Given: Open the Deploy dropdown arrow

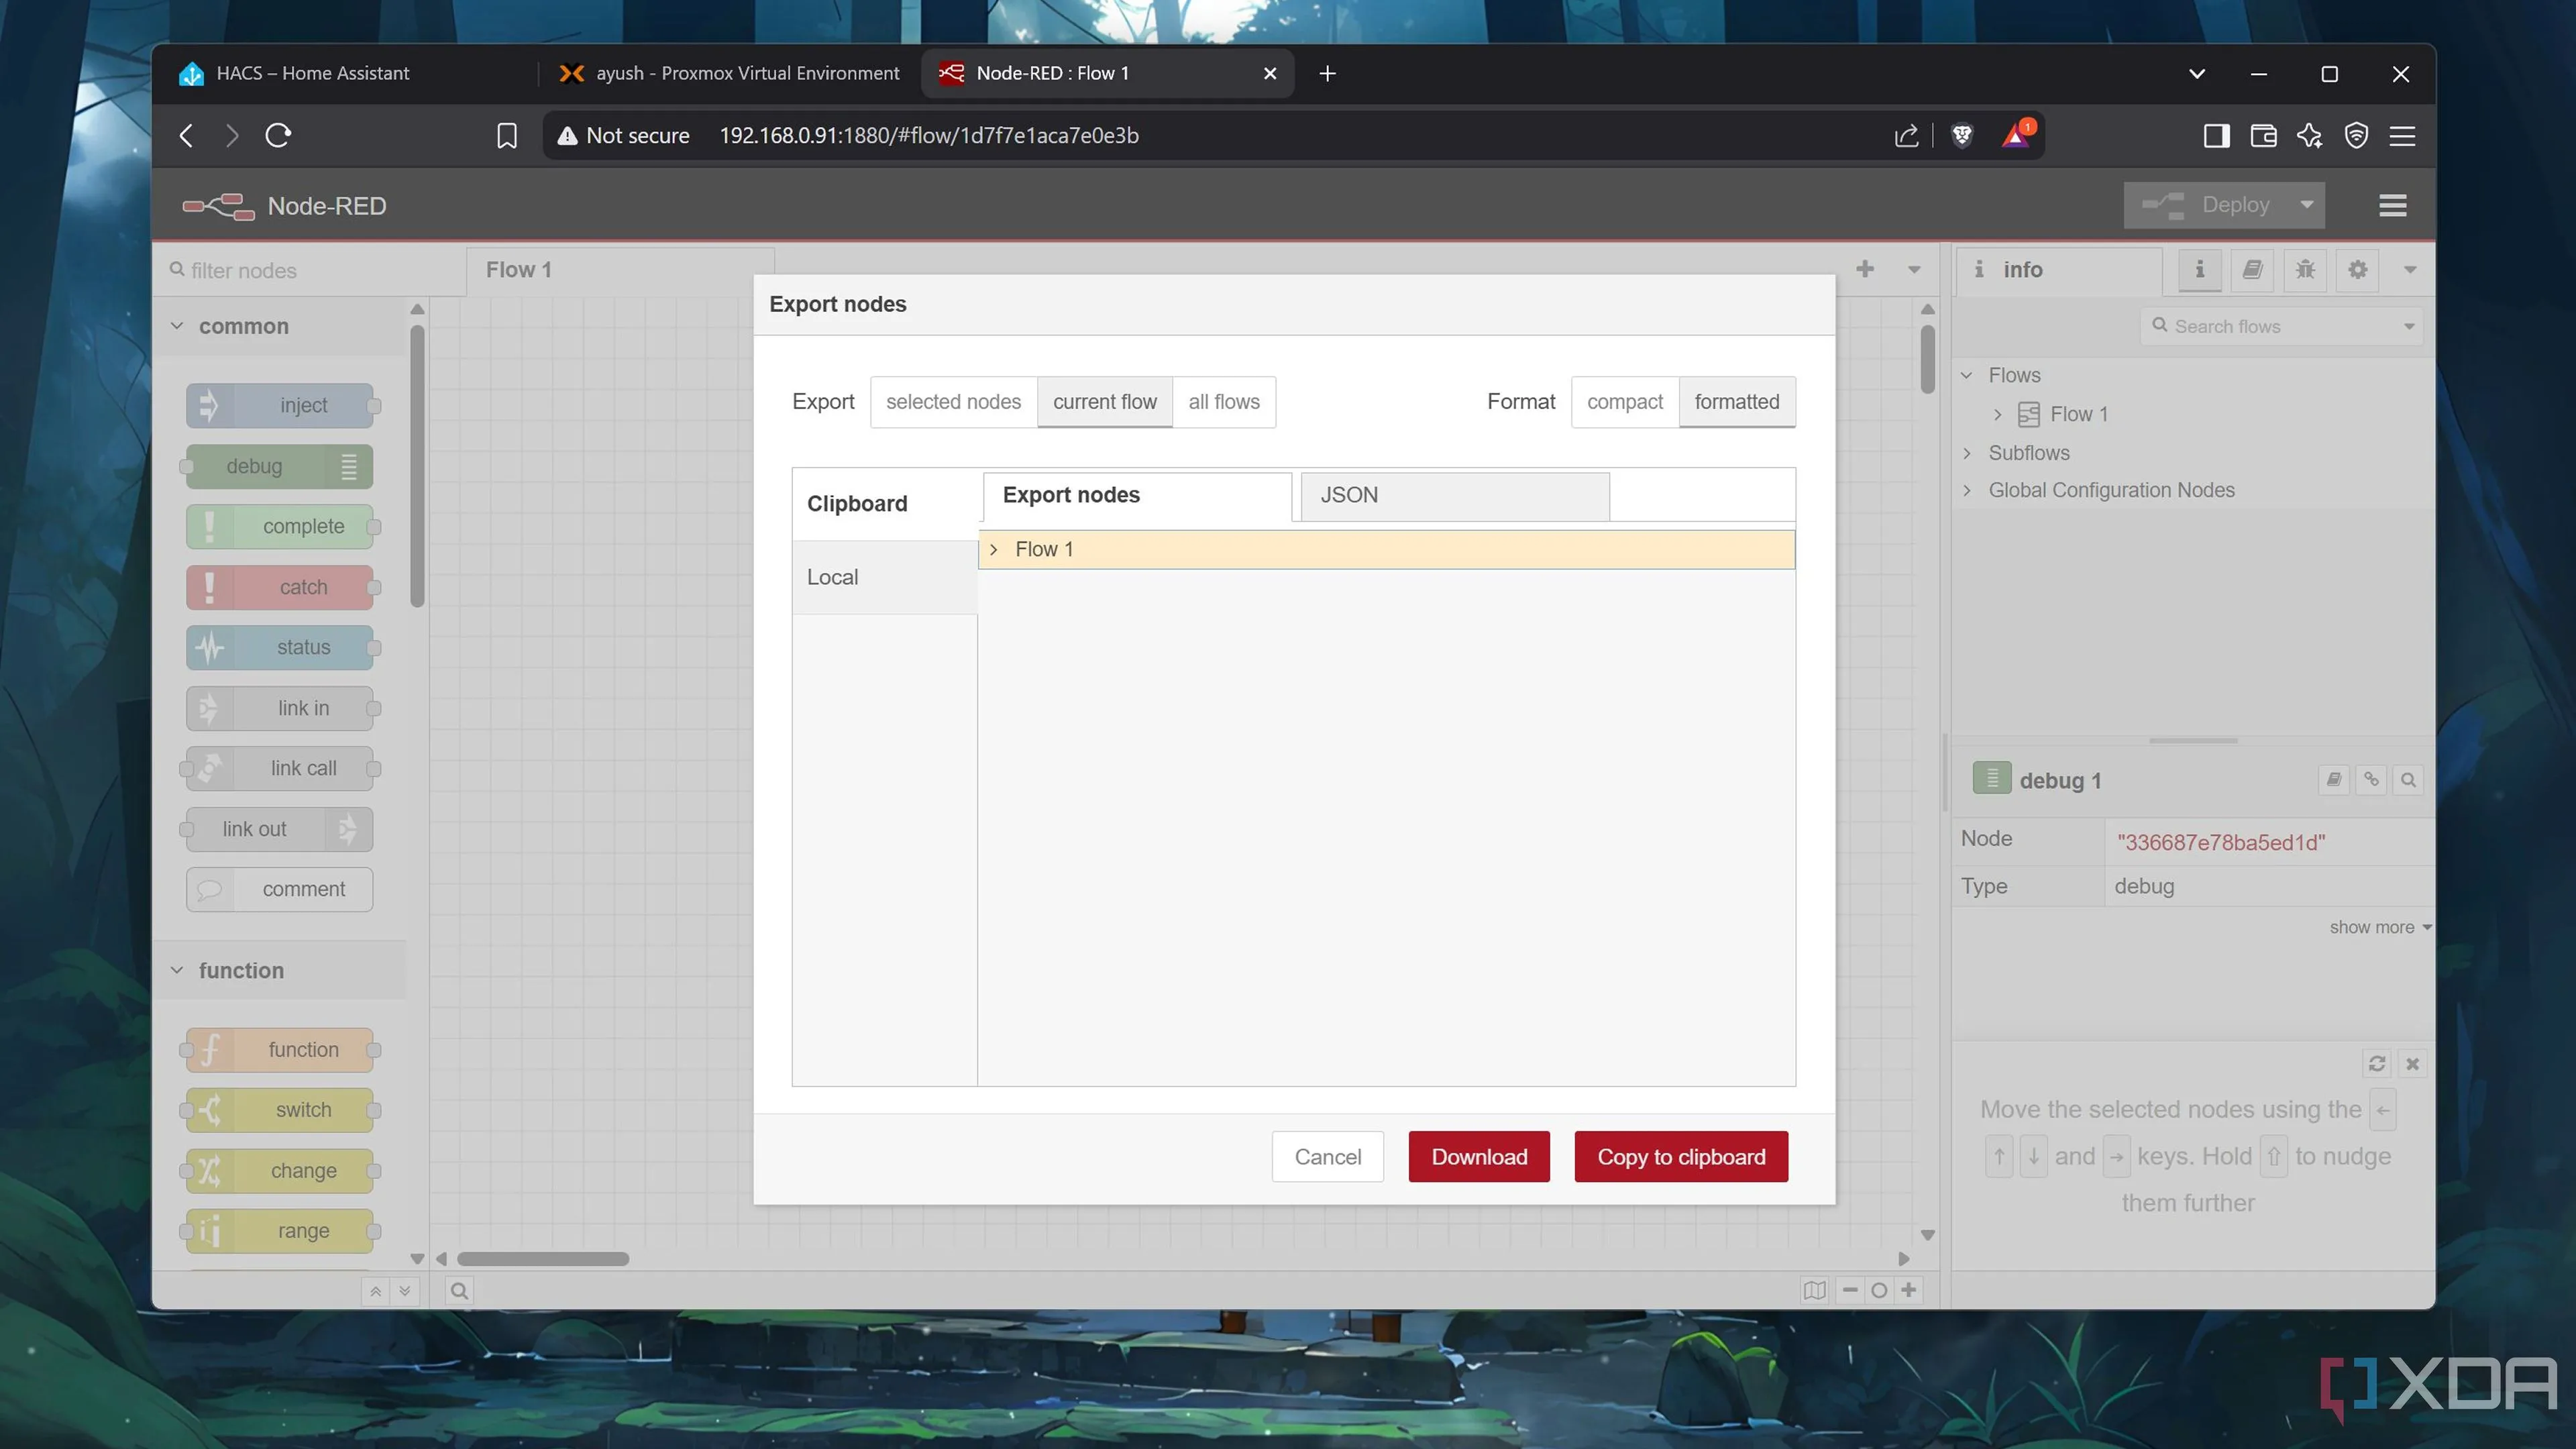Looking at the screenshot, I should coord(2306,205).
